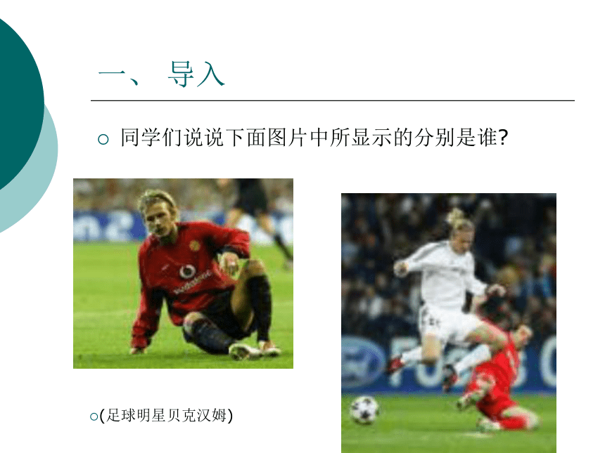Viewport: 605px width, 453px height.
Task: Select the horizontal line under the title
Action: [x=333, y=100]
